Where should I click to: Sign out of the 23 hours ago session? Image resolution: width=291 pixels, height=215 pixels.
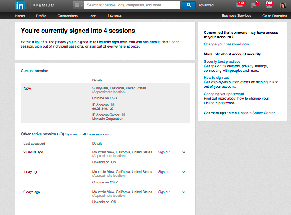click(164, 152)
